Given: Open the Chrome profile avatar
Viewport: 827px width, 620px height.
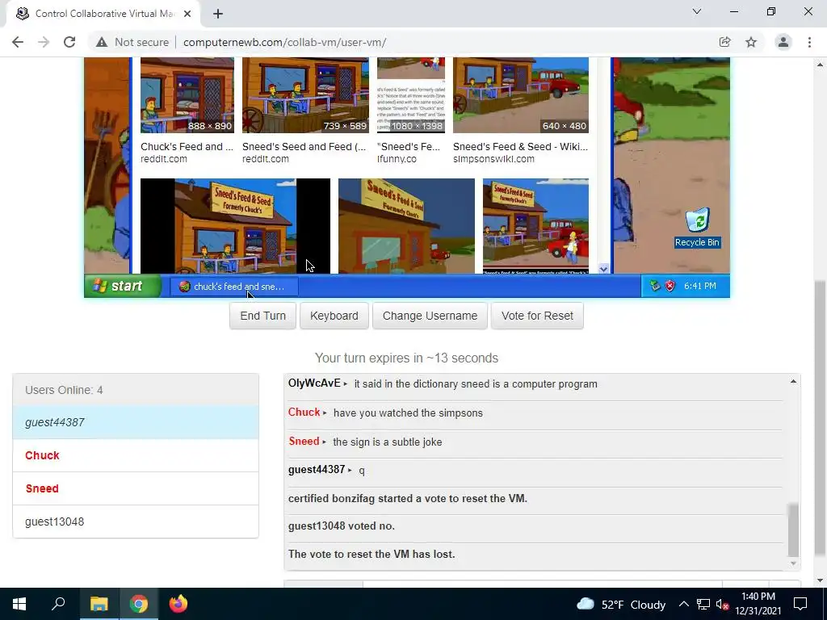Looking at the screenshot, I should (x=783, y=42).
